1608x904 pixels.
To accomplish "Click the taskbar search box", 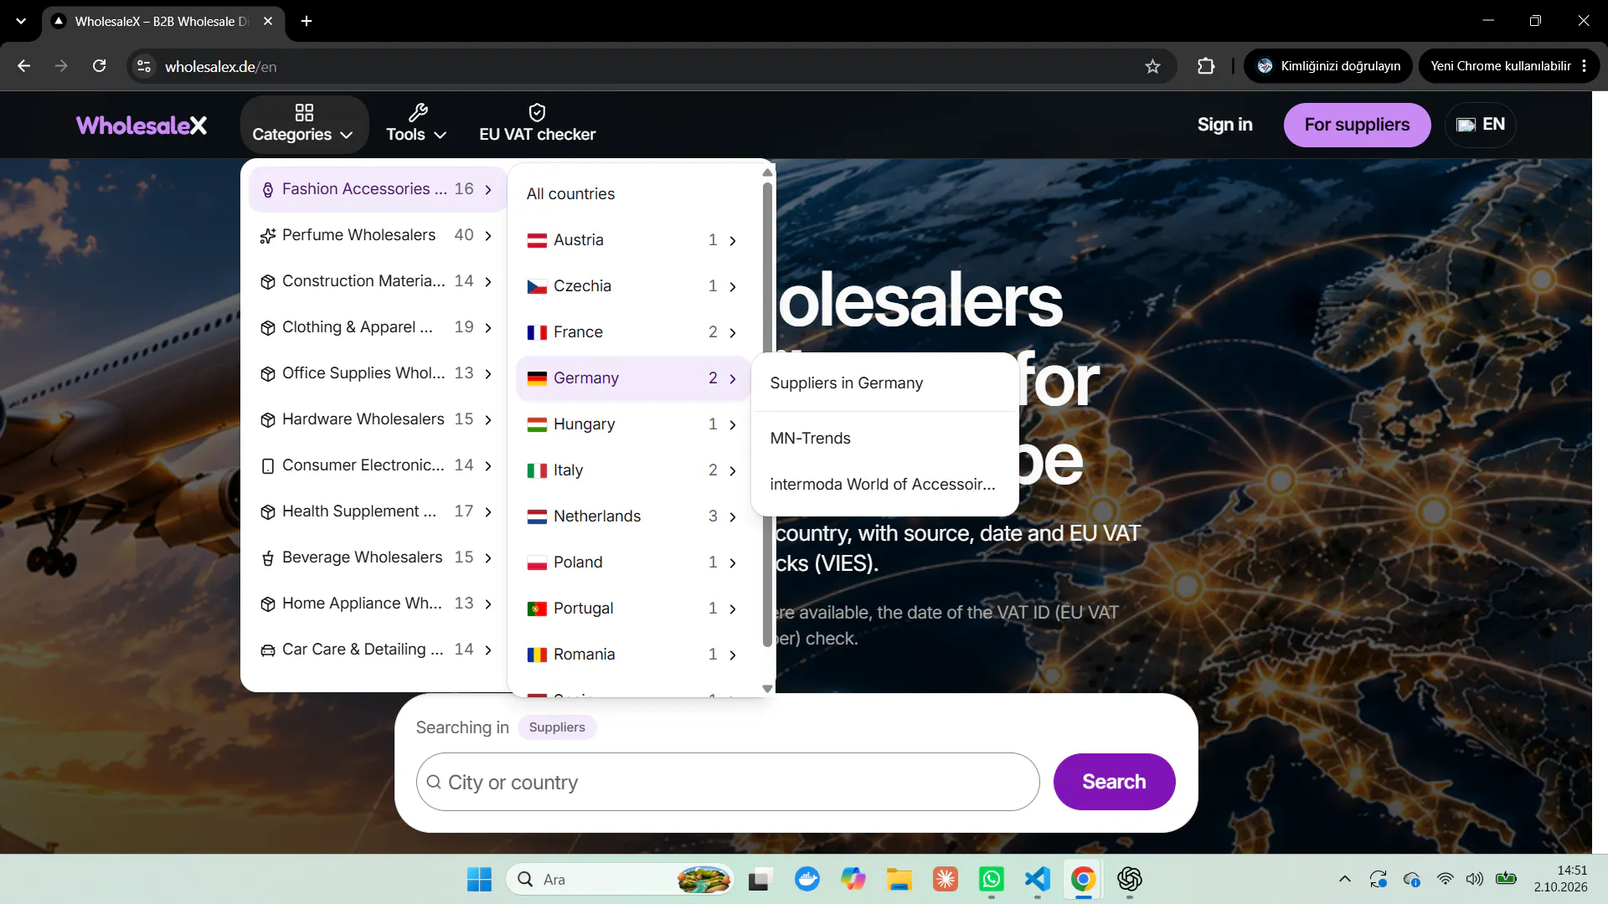I will coord(620,879).
